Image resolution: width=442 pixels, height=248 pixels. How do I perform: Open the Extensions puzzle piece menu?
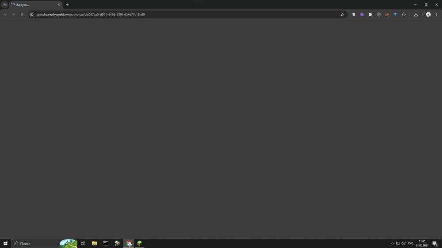coord(404,15)
